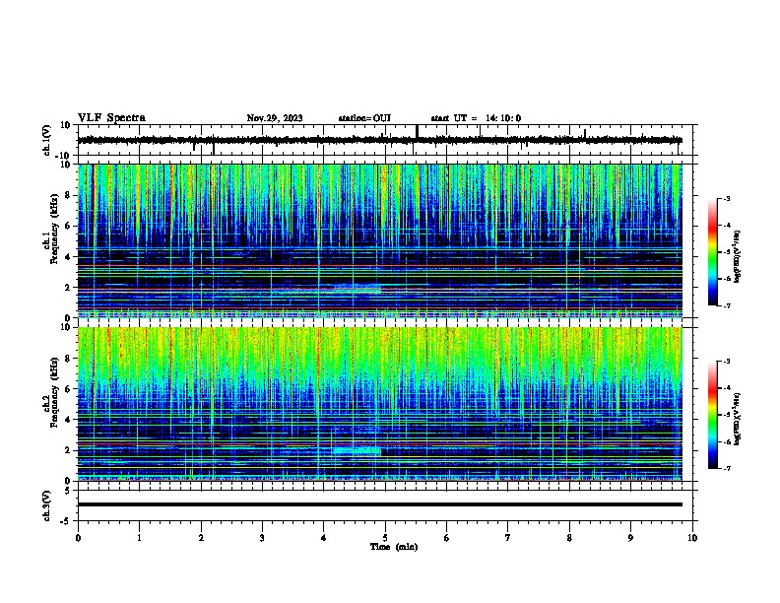Click the '6' kHz tick on ch.2 spectrogram
The image size is (780, 603).
(x=68, y=389)
